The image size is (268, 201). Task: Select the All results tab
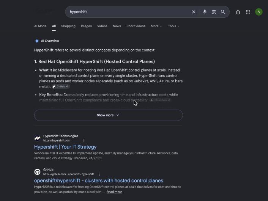(x=54, y=26)
